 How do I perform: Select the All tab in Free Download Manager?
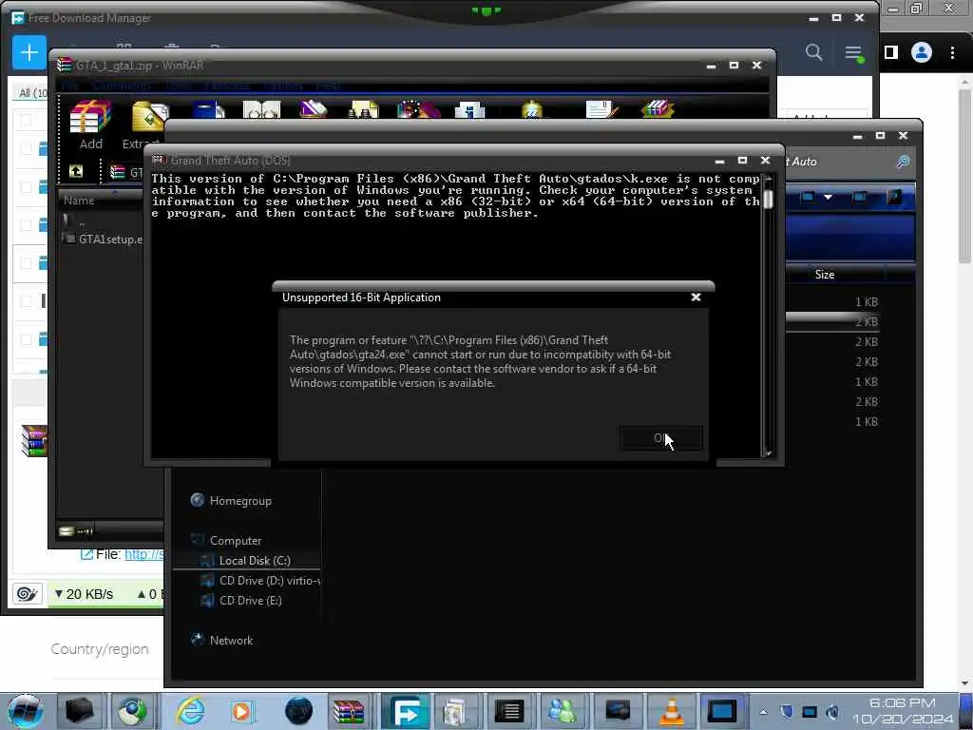(31, 92)
